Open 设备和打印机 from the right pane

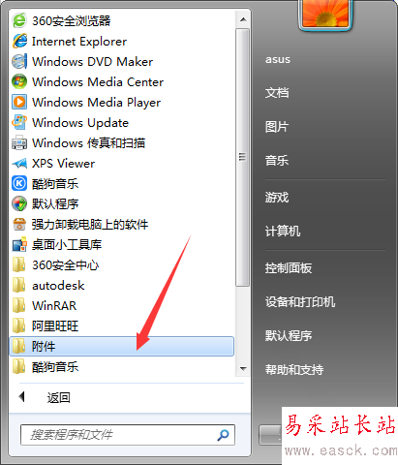click(x=300, y=302)
